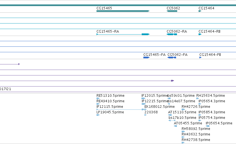Select the CG15464-PB protein feature
This screenshot has height=144, width=236.
click(201, 57)
